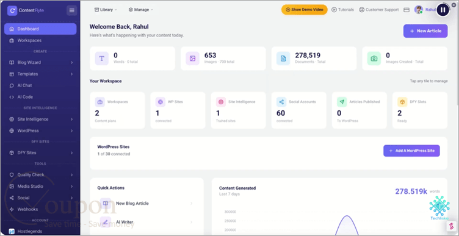Click the New Article button
Viewport: 459px width, 236px height.
(x=425, y=31)
